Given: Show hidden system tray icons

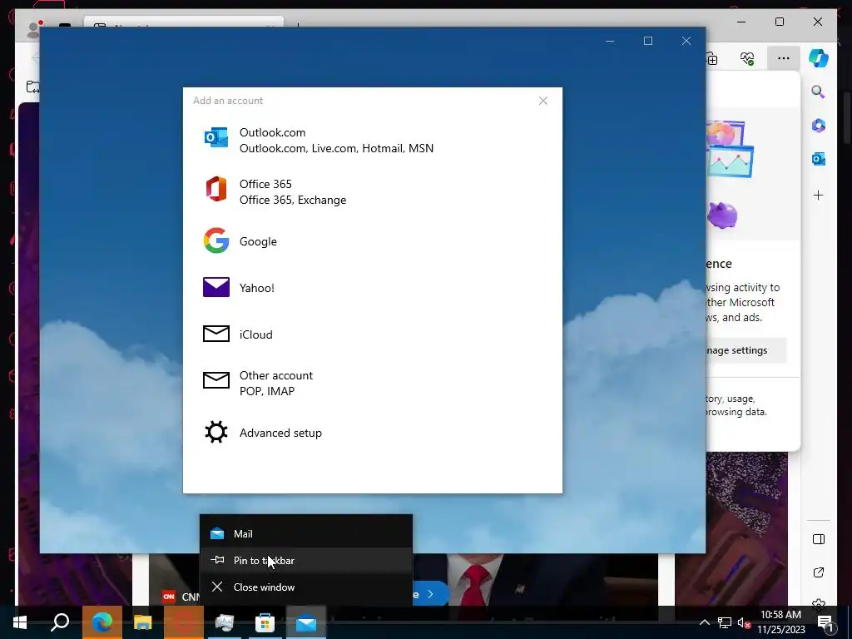Looking at the screenshot, I should tap(704, 622).
